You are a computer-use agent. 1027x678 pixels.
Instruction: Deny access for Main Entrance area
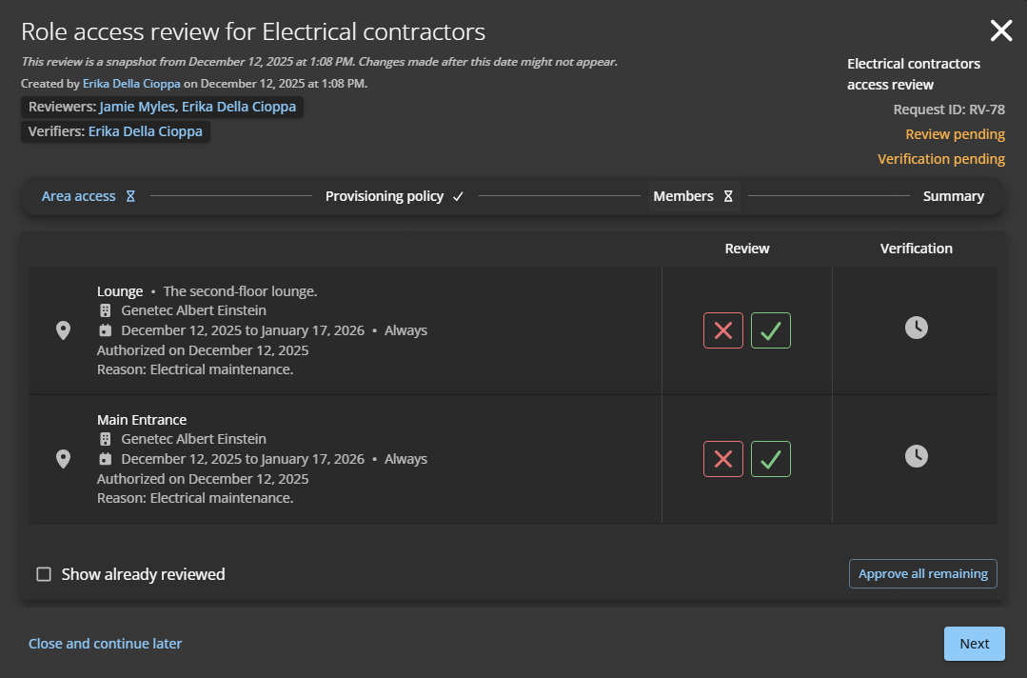point(722,459)
